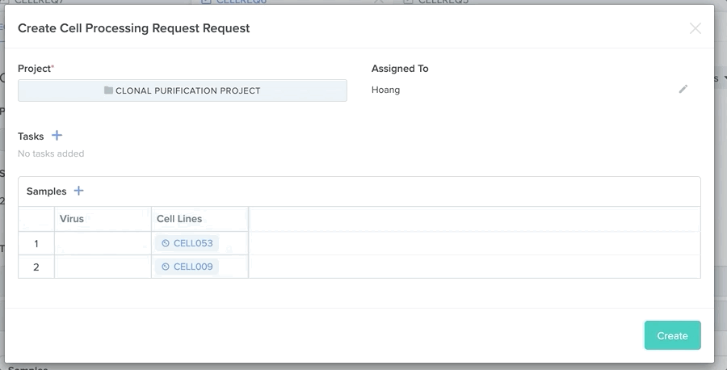Click the assignee name Hoang

tap(385, 90)
